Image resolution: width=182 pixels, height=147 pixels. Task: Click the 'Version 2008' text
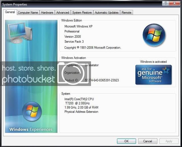point(73,37)
